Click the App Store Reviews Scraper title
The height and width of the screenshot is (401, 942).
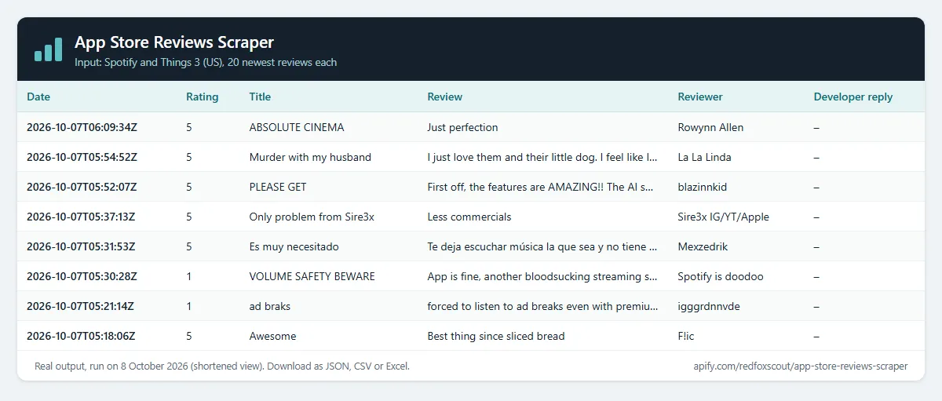(x=174, y=42)
